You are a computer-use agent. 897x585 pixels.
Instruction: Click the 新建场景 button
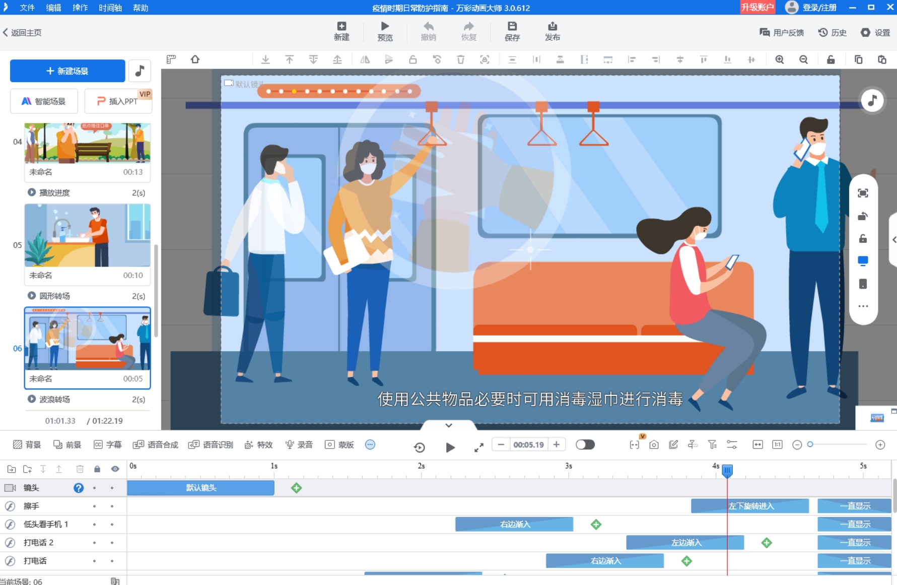tap(67, 71)
